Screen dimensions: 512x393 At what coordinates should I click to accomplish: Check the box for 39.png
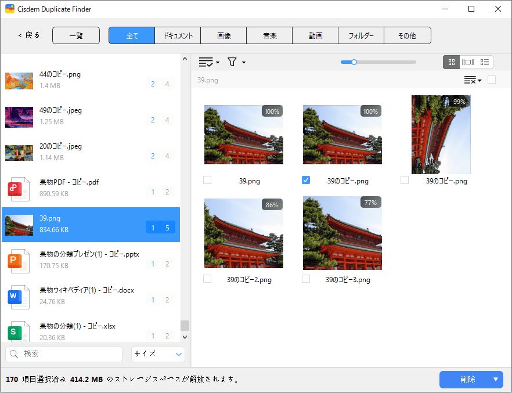tap(207, 181)
